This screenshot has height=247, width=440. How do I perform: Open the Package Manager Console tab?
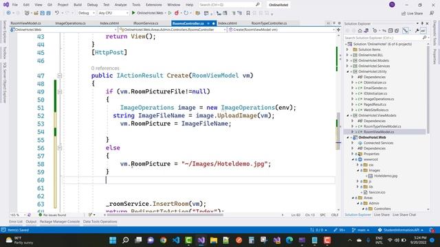coord(60,222)
